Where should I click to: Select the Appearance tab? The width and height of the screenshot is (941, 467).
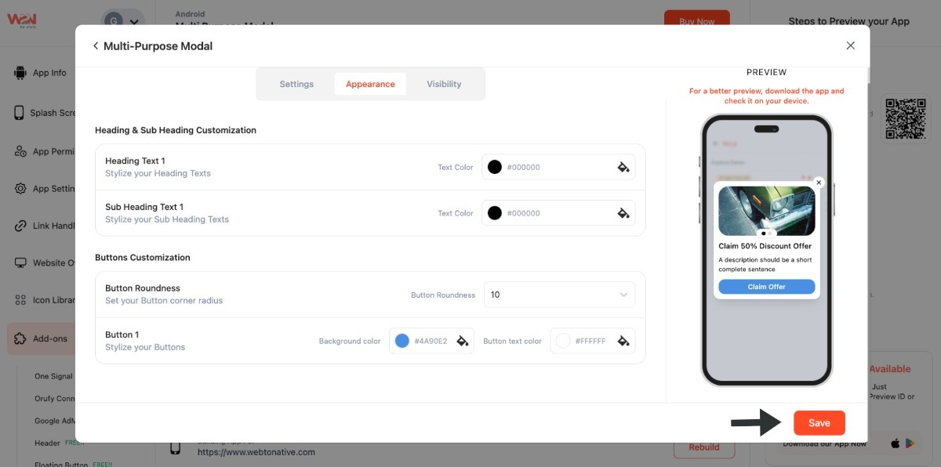tap(370, 84)
